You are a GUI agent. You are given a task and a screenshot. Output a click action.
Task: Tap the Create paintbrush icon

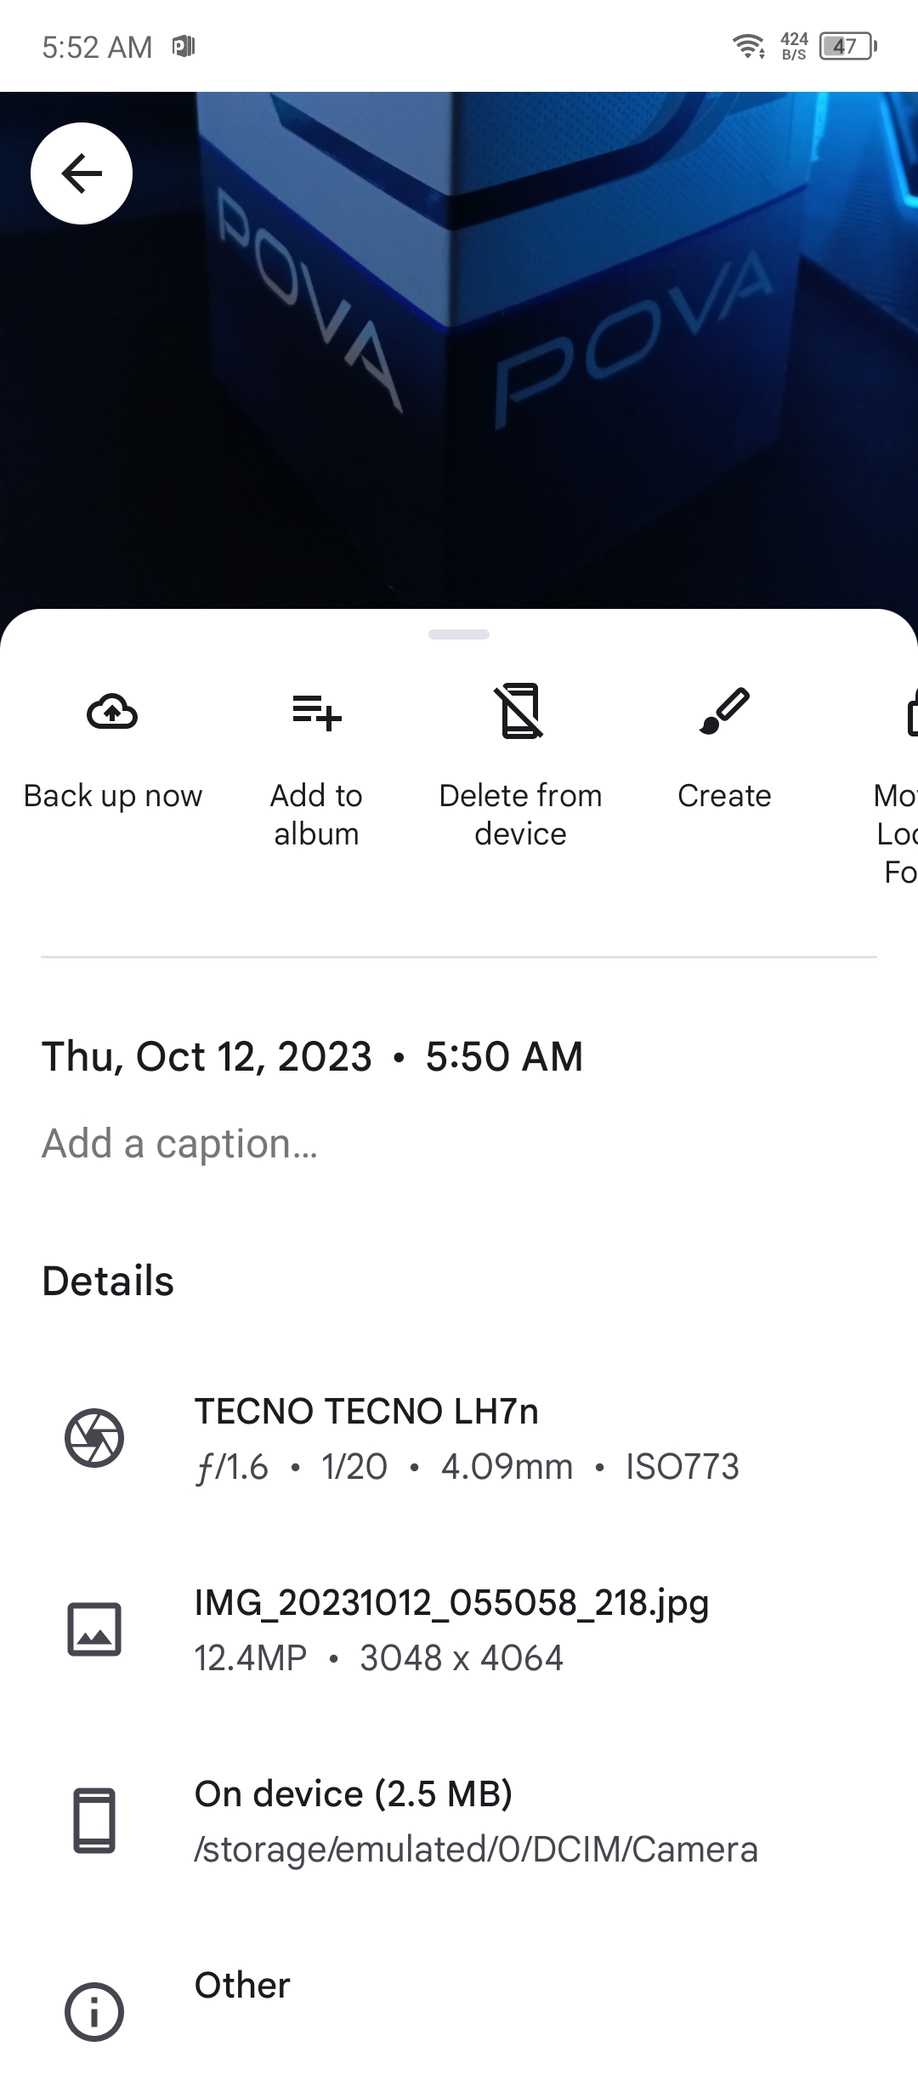tap(724, 711)
